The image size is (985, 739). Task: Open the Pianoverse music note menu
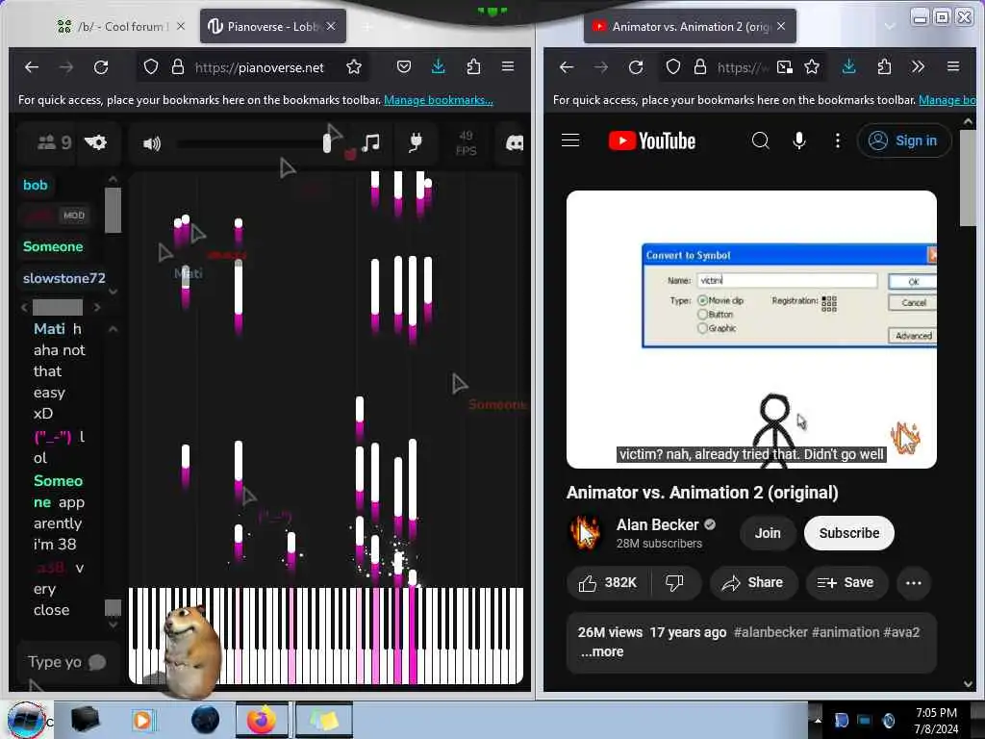click(370, 142)
